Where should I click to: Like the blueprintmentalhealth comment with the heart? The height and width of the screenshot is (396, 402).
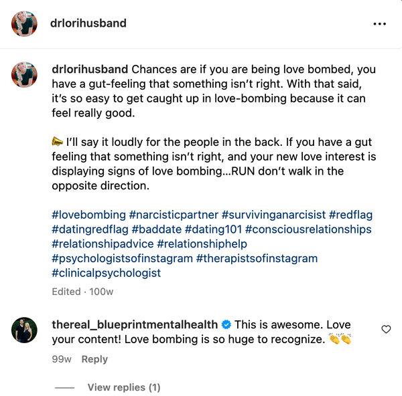(386, 329)
